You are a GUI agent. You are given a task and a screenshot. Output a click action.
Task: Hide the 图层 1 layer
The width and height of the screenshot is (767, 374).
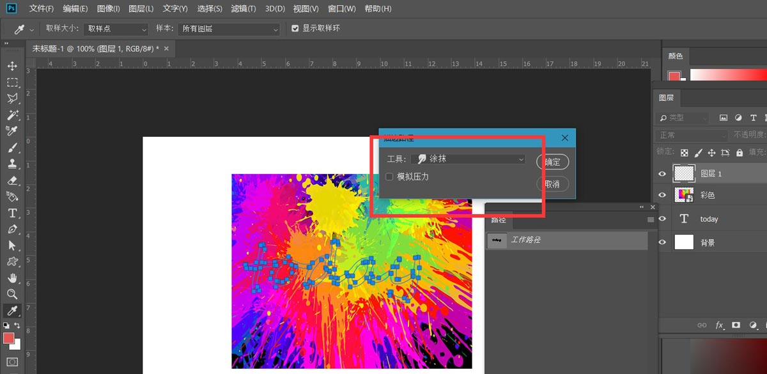662,173
